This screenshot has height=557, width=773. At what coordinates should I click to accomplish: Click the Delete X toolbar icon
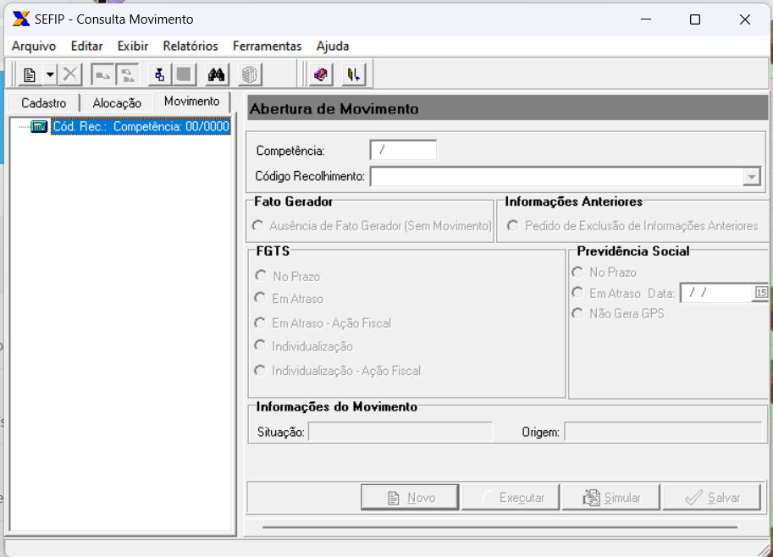pos(70,75)
